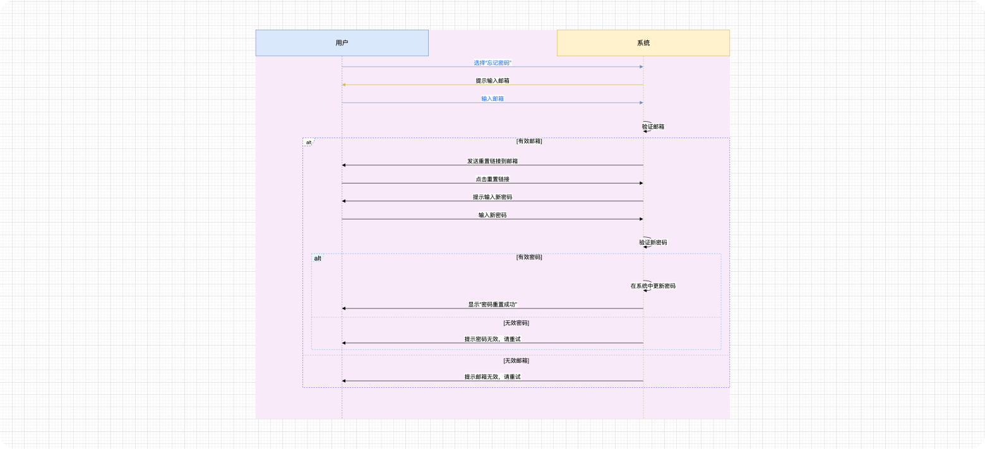Select the 验证邮箱 self-call label
985x449 pixels.
point(653,127)
